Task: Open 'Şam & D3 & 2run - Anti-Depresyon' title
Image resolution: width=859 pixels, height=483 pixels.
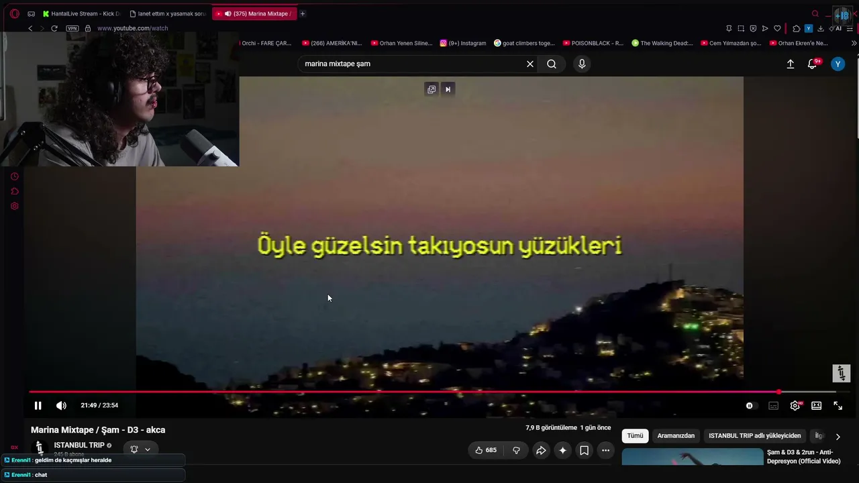Action: coord(803,457)
